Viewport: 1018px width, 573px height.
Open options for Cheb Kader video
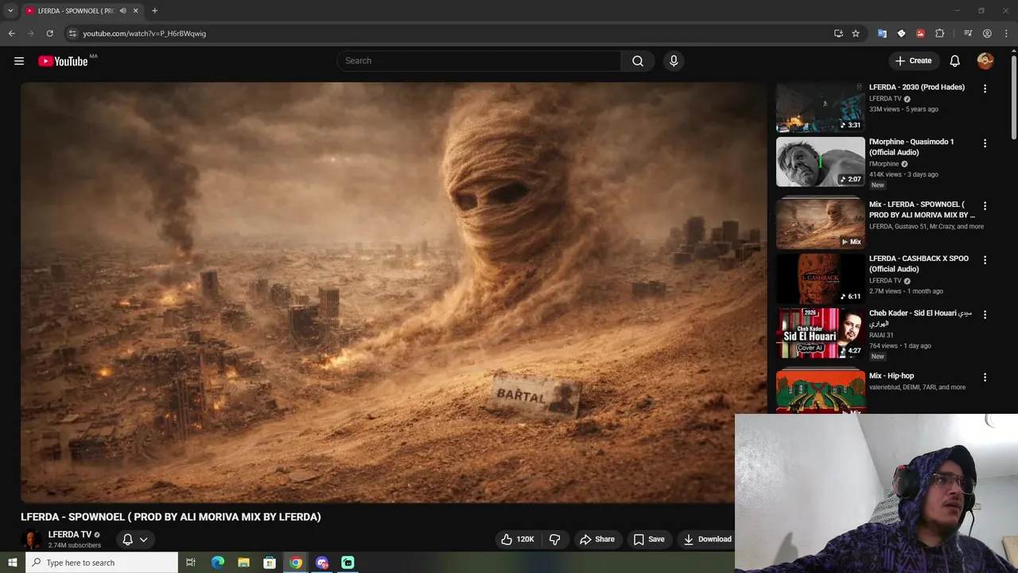click(985, 315)
